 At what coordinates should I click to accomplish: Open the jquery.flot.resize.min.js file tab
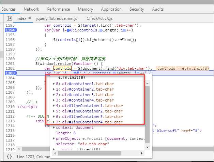pyautogui.click(x=57, y=18)
